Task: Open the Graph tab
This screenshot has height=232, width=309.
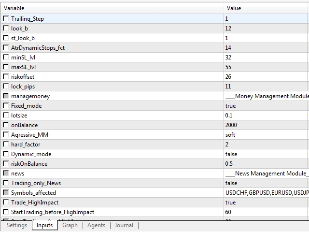Action: point(70,225)
